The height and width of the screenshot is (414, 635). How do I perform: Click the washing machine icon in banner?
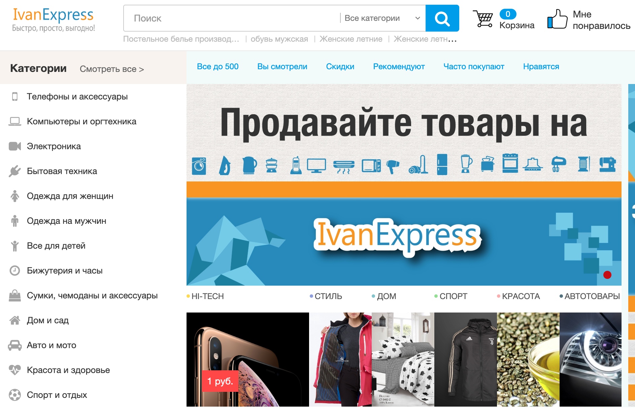[199, 166]
